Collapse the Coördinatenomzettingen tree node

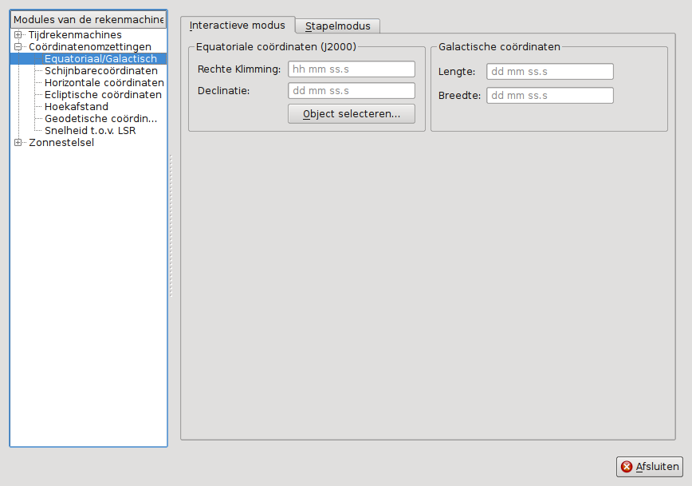pos(18,47)
